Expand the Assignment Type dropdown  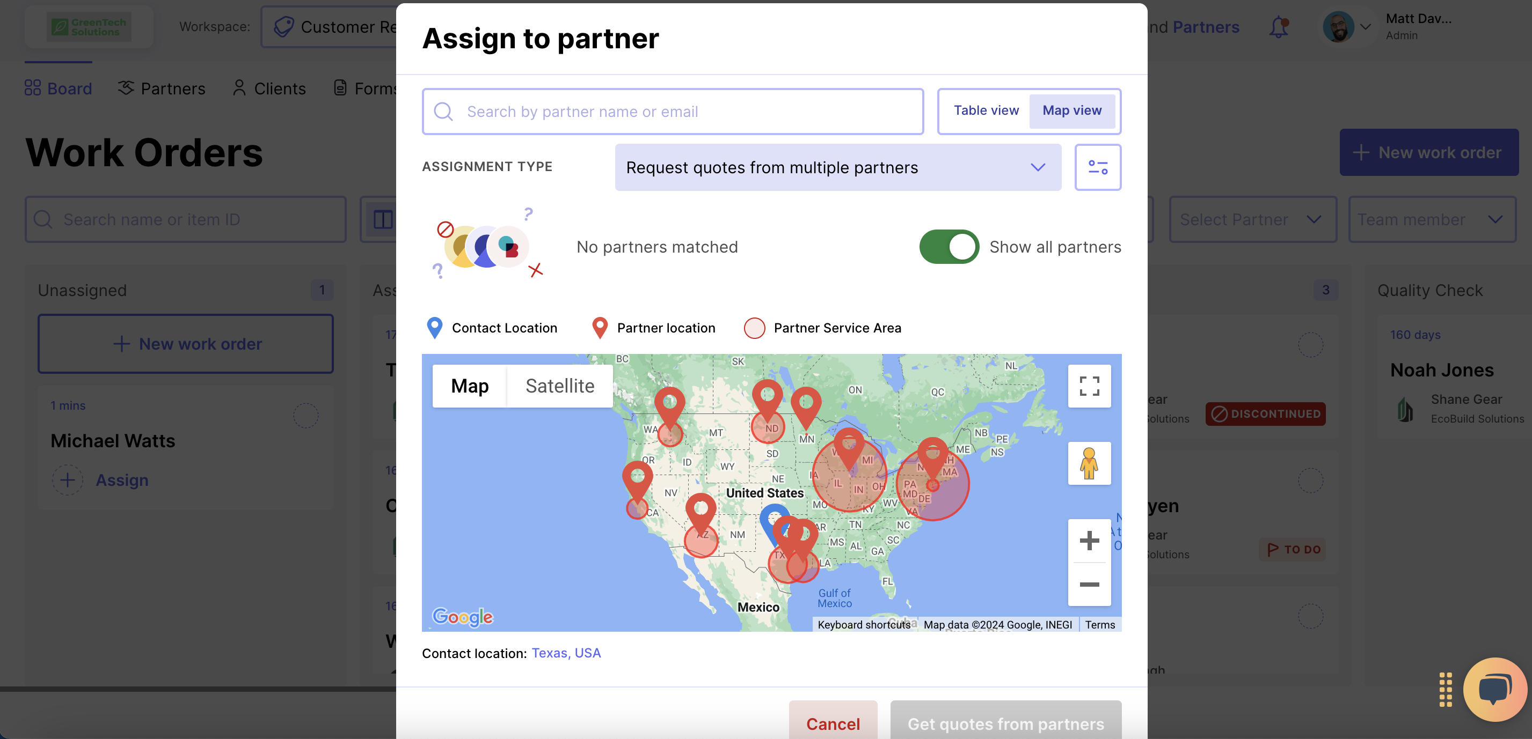pyautogui.click(x=837, y=167)
